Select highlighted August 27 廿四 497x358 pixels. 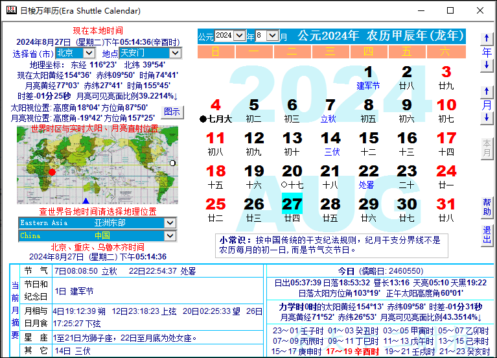(292, 209)
